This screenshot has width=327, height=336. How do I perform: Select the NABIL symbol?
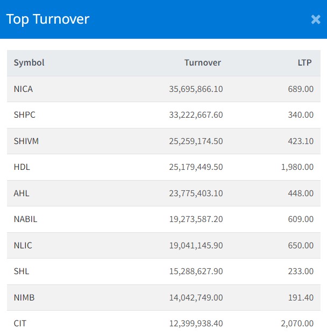pyautogui.click(x=25, y=219)
